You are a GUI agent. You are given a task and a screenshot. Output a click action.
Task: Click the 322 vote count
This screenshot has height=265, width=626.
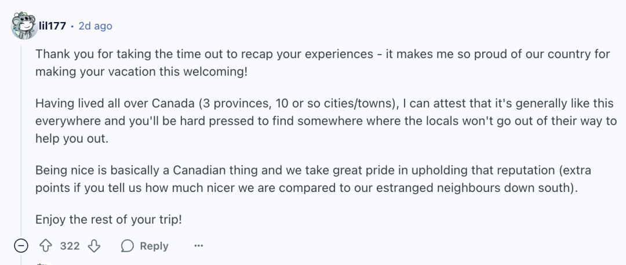[70, 246]
